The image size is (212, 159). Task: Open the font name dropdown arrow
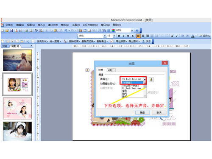point(105,36)
